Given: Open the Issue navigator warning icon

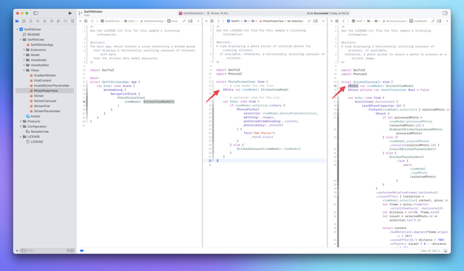Looking at the screenshot, I should click(44, 21).
